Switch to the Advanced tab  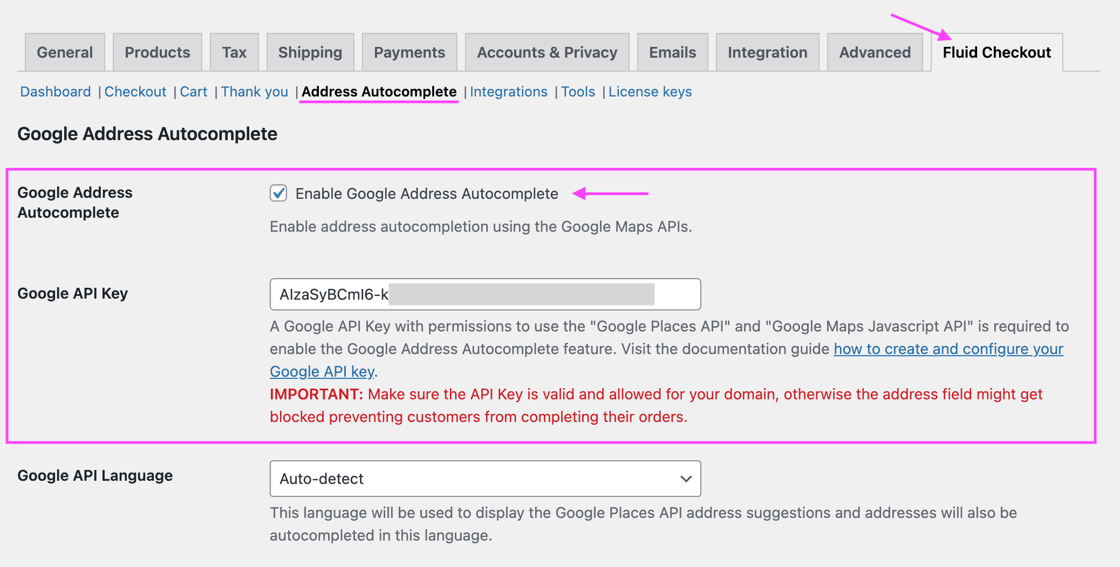(874, 52)
